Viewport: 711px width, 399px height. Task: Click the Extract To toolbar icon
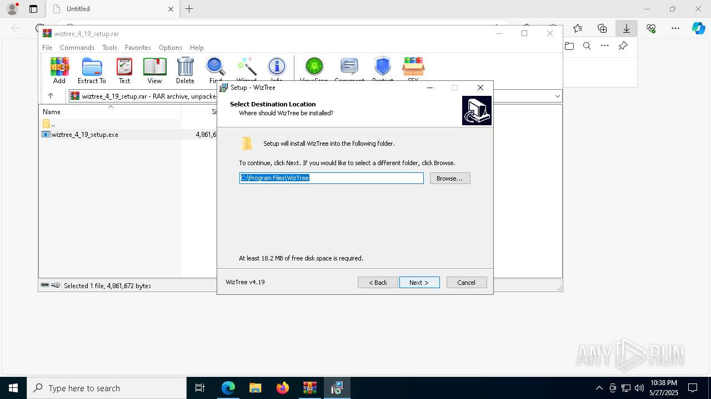[92, 70]
